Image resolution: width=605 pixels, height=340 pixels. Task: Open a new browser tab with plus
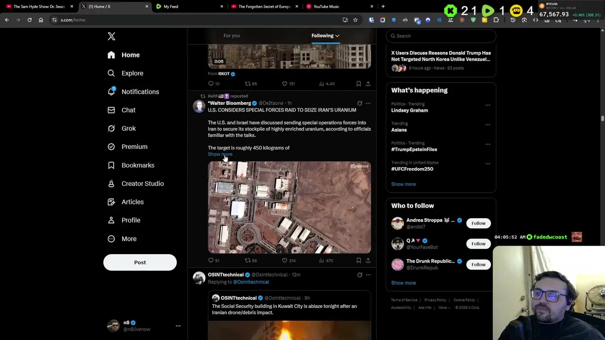tap(383, 7)
